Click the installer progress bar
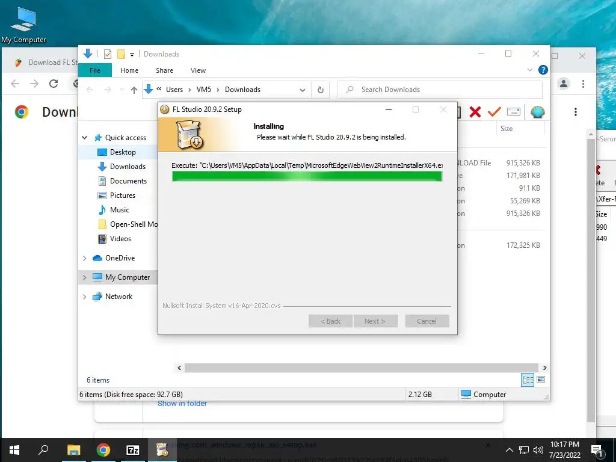The image size is (616, 462). tap(307, 176)
